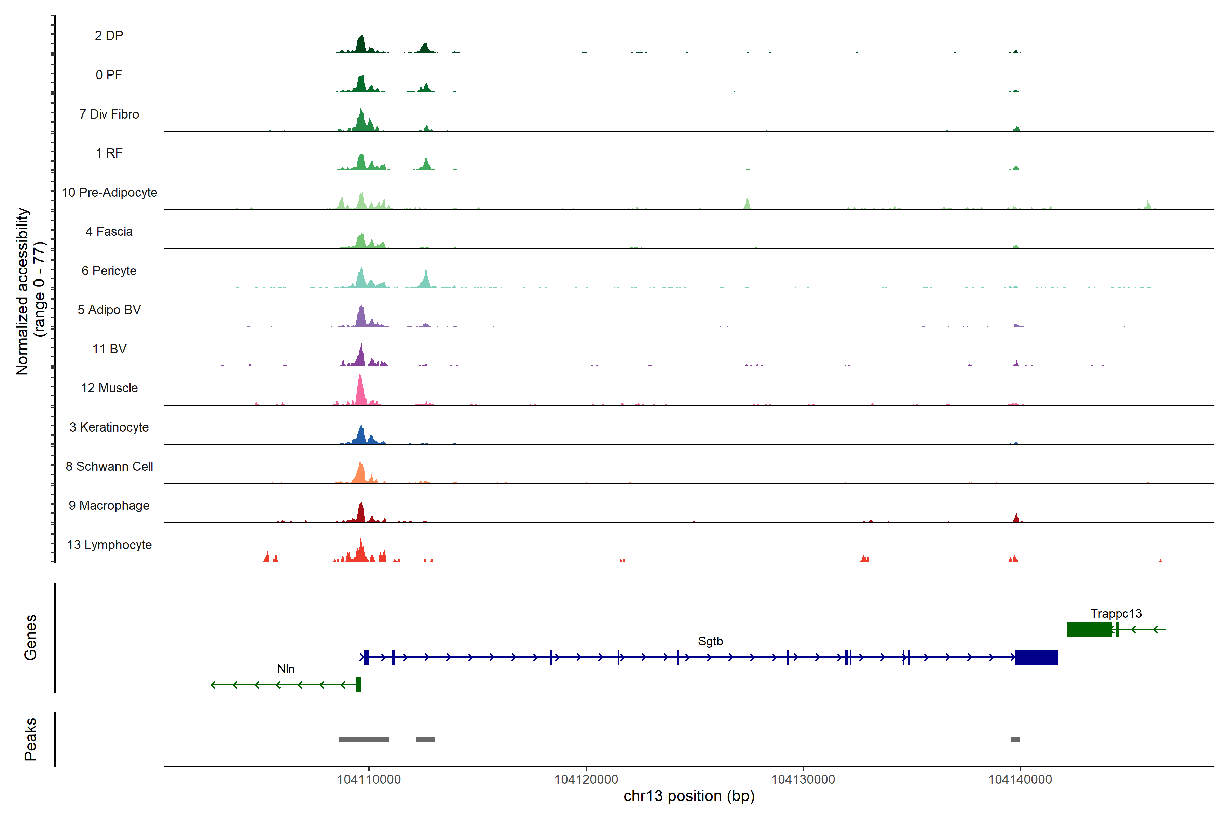The image size is (1230, 820).
Task: Click the chr13 position axis title
Action: [689, 796]
